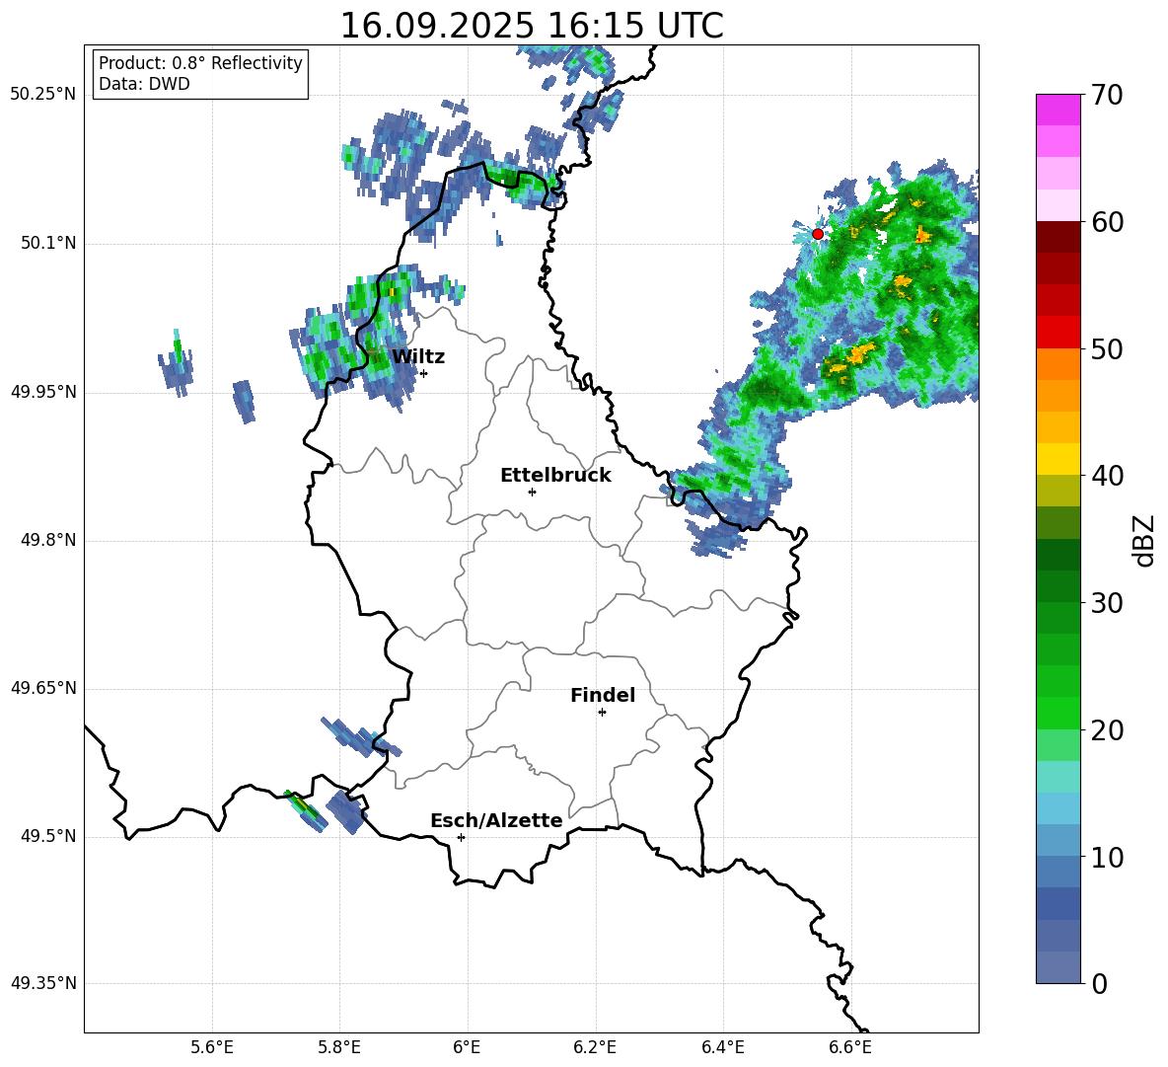Screen dimensions: 1168x1067
Task: Click the dBZ colorbar label
Action: coord(1144,540)
